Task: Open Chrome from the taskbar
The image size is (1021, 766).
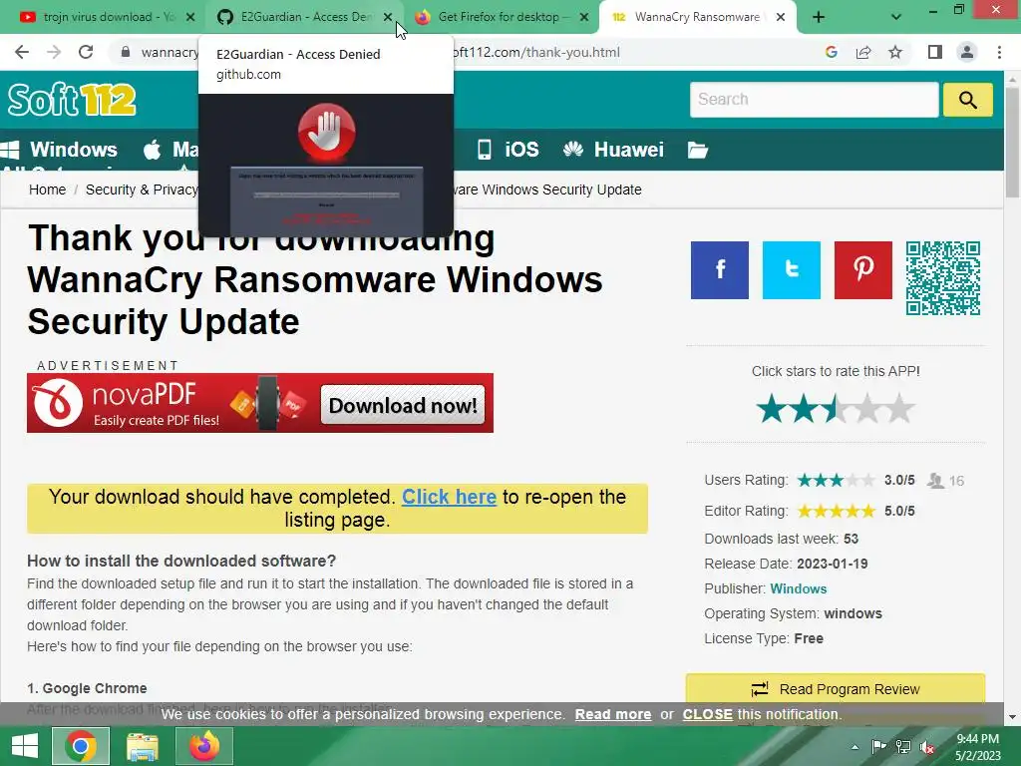Action: tap(81, 746)
